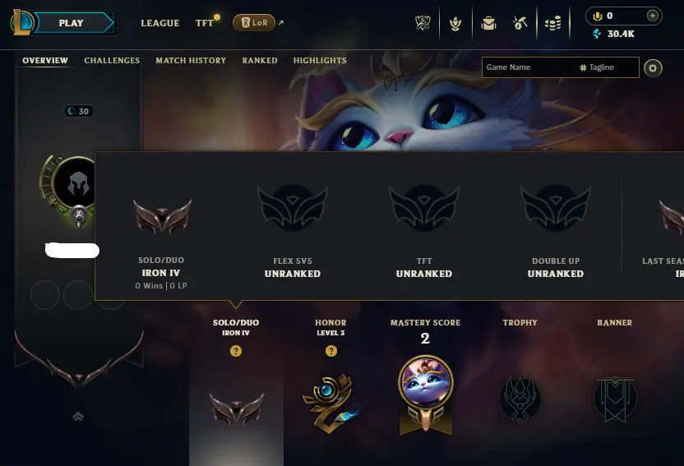The height and width of the screenshot is (466, 684).
Task: Open the Profile laurel icon in the top bar
Action: [455, 23]
